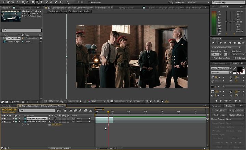This screenshot has width=246, height=150.
Task: Select the Roto Brush tool
Action: (61, 2)
